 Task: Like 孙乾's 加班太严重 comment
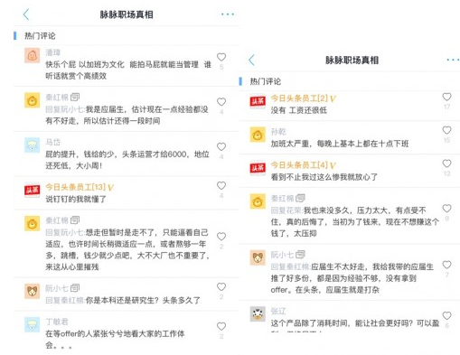(446, 130)
